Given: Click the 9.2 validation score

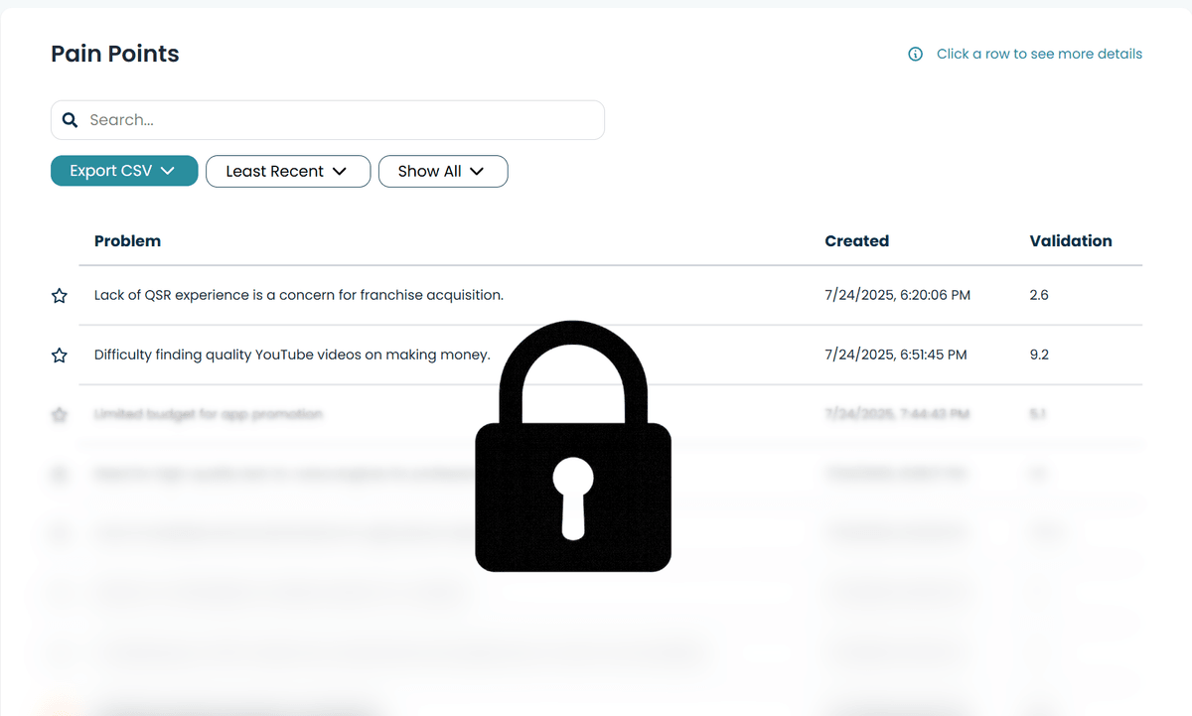Looking at the screenshot, I should click(x=1039, y=355).
